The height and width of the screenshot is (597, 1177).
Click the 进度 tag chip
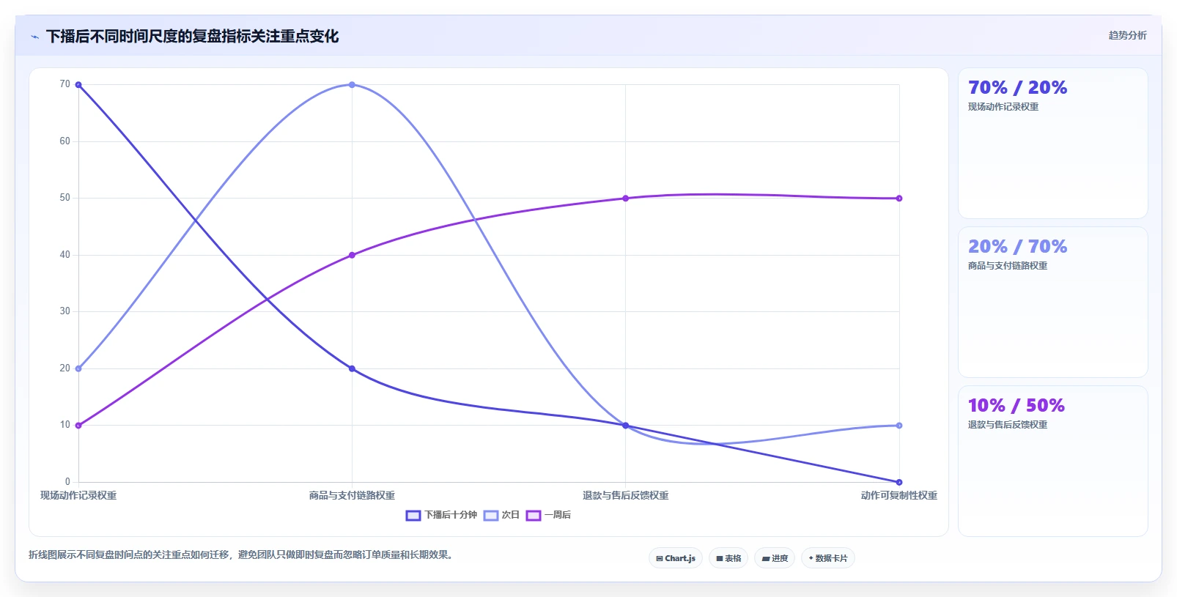coord(775,558)
